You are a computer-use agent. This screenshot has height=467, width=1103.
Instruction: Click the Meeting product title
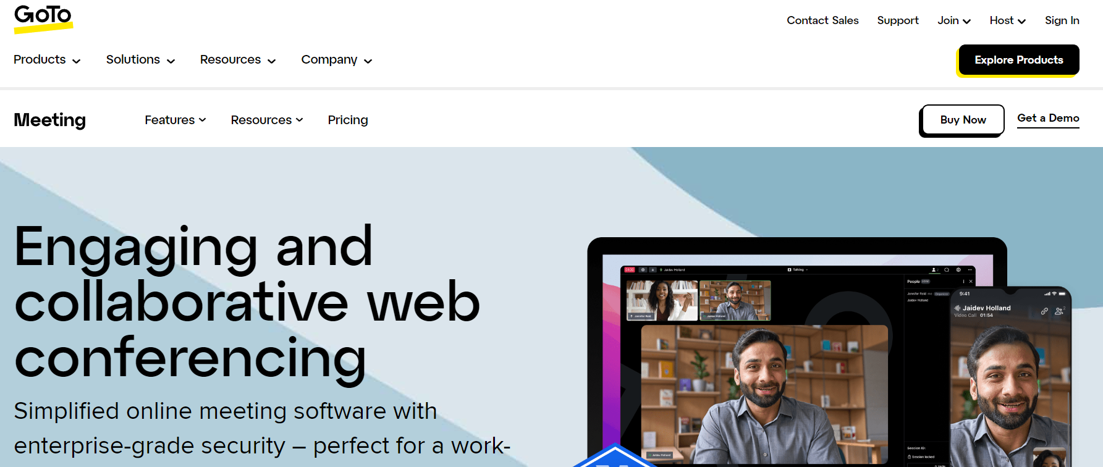point(50,120)
